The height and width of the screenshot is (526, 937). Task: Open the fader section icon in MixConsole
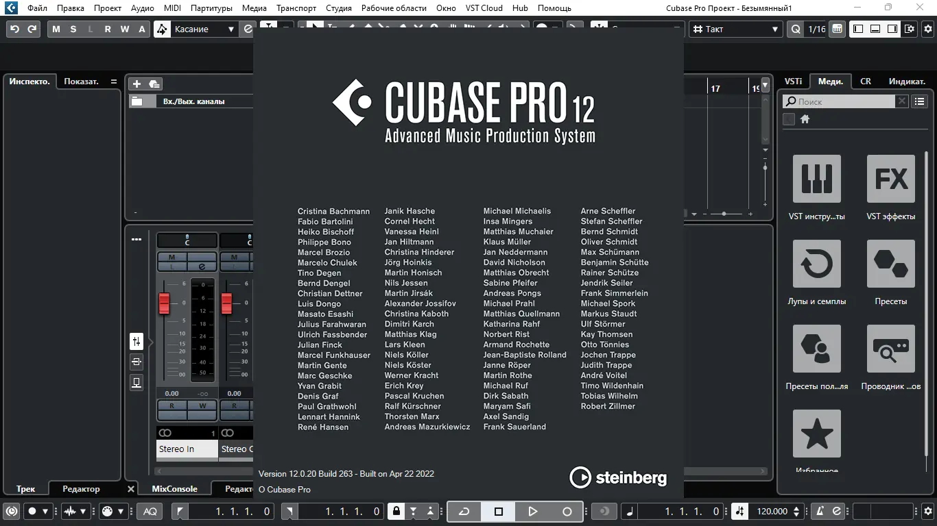[x=137, y=341]
